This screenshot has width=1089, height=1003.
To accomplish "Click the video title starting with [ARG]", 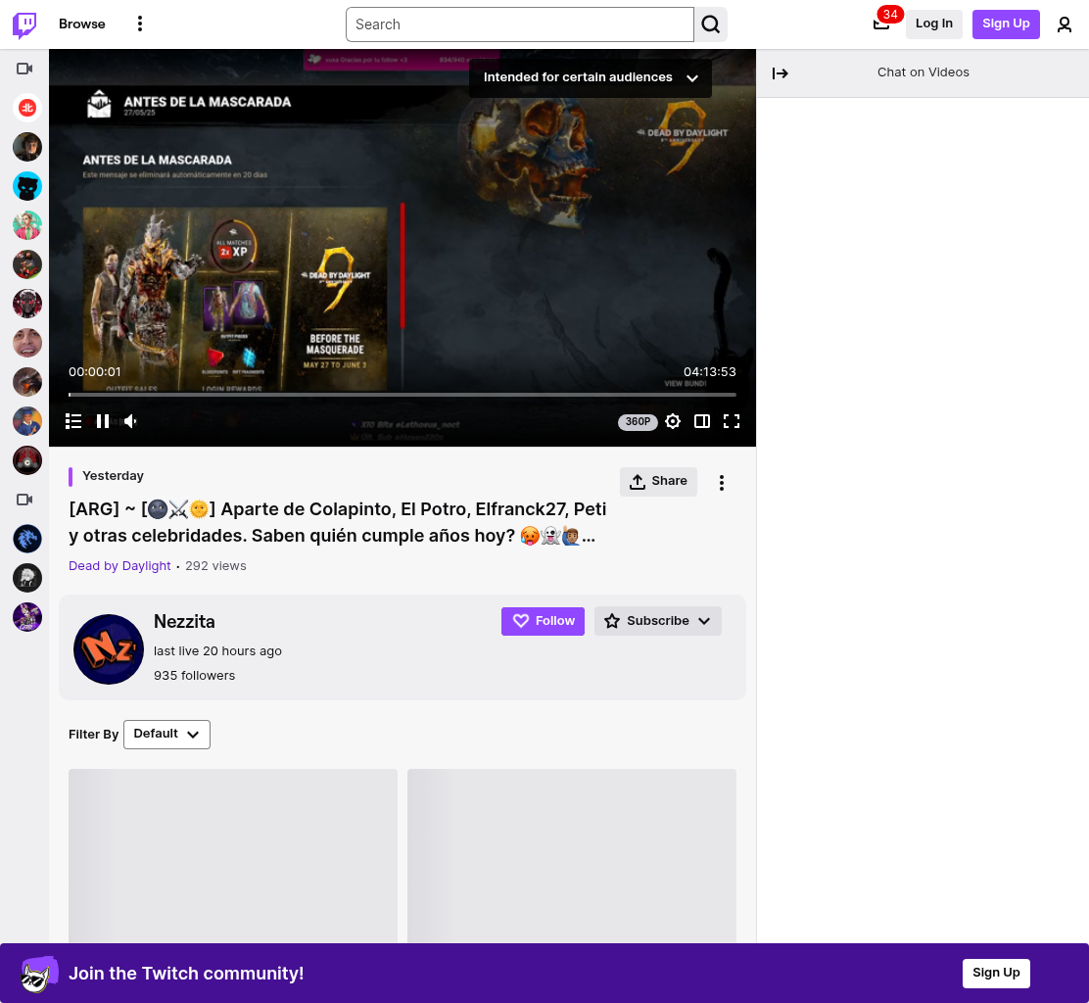I will click(338, 522).
